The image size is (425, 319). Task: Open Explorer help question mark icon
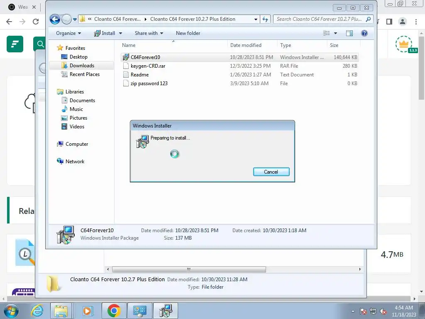364,33
